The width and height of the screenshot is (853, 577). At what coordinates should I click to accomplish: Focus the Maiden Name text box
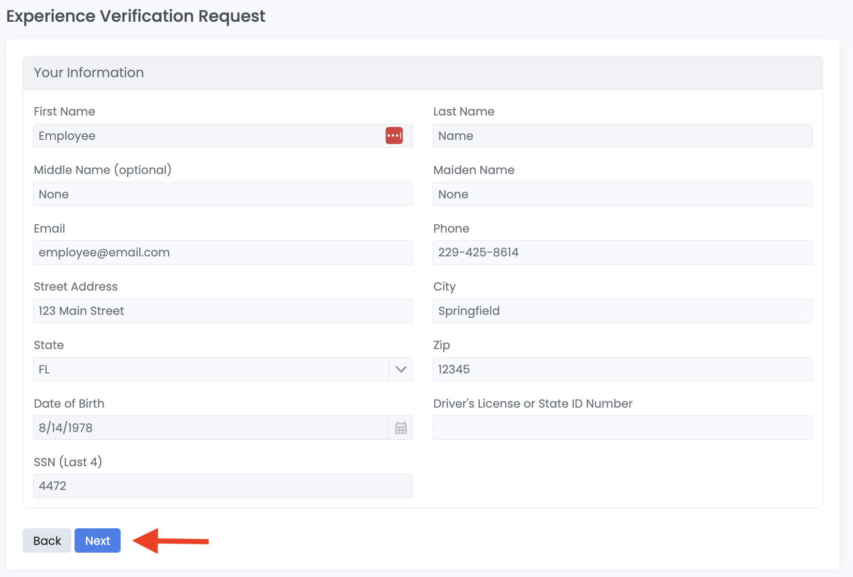(x=622, y=194)
